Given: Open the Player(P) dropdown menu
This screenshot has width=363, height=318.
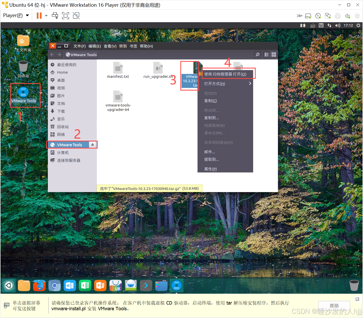Looking at the screenshot, I should pos(16,16).
